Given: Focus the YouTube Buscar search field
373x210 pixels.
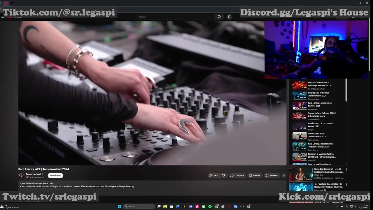Looking at the screenshot, I should click(x=176, y=17).
